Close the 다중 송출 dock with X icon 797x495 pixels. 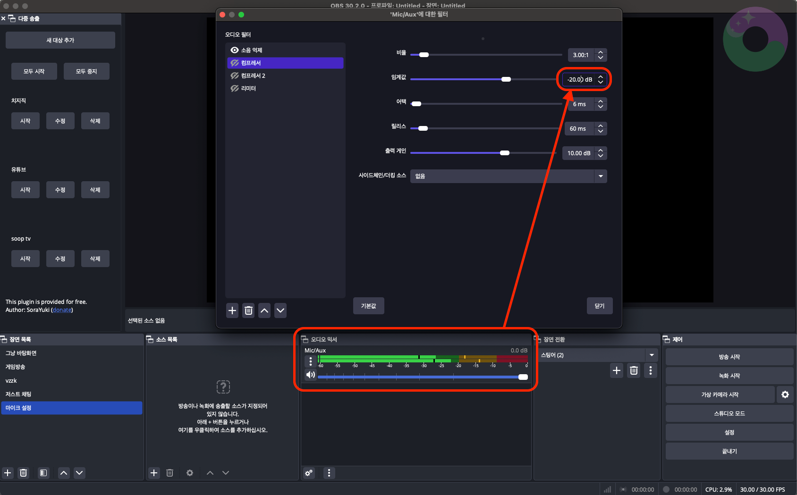click(3, 18)
